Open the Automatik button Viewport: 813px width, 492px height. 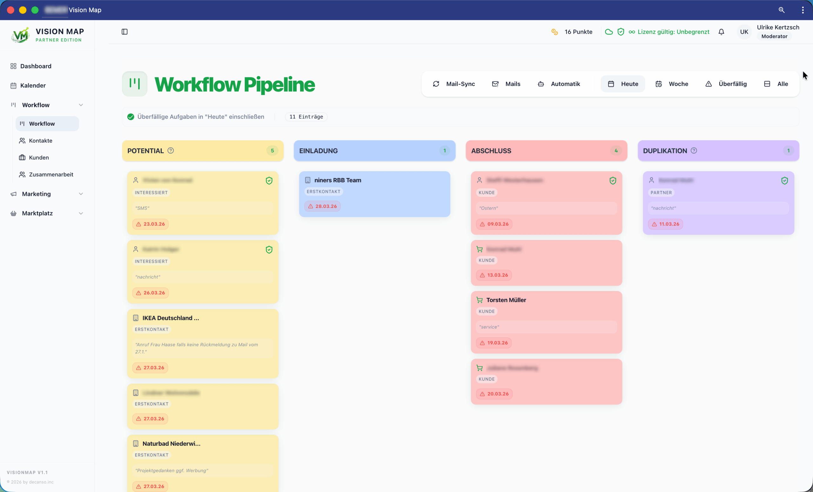click(559, 84)
